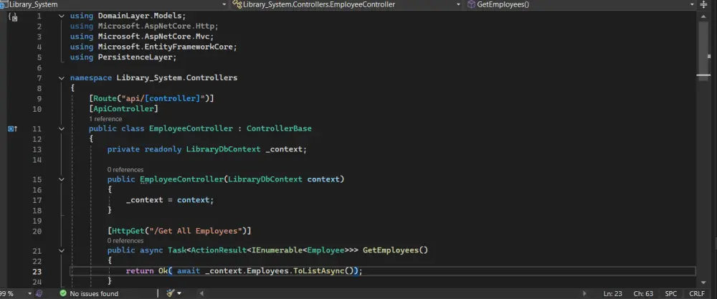Click 'Microsoft.AspNetCore.Mvc' on line 3

point(156,37)
